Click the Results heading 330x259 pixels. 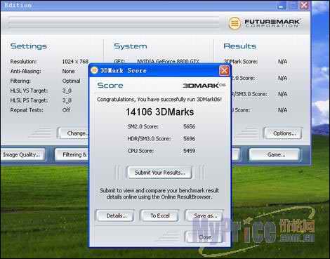[239, 46]
